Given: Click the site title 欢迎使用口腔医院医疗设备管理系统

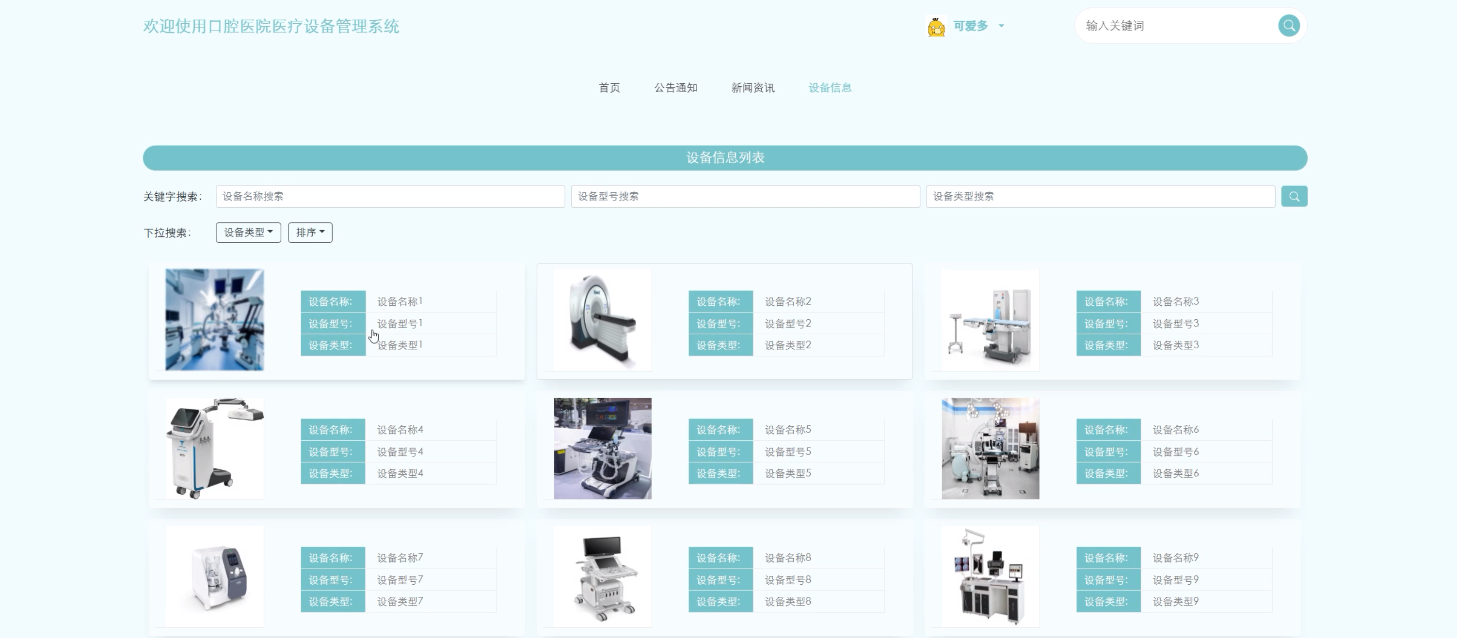Looking at the screenshot, I should [271, 26].
